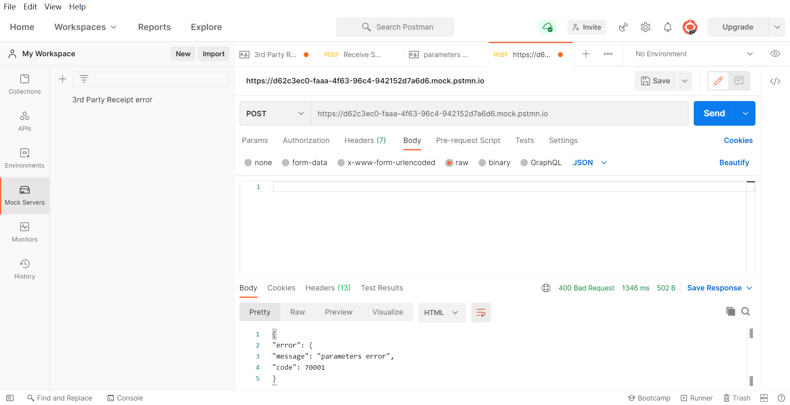
Task: Open the notifications bell
Action: coord(668,27)
